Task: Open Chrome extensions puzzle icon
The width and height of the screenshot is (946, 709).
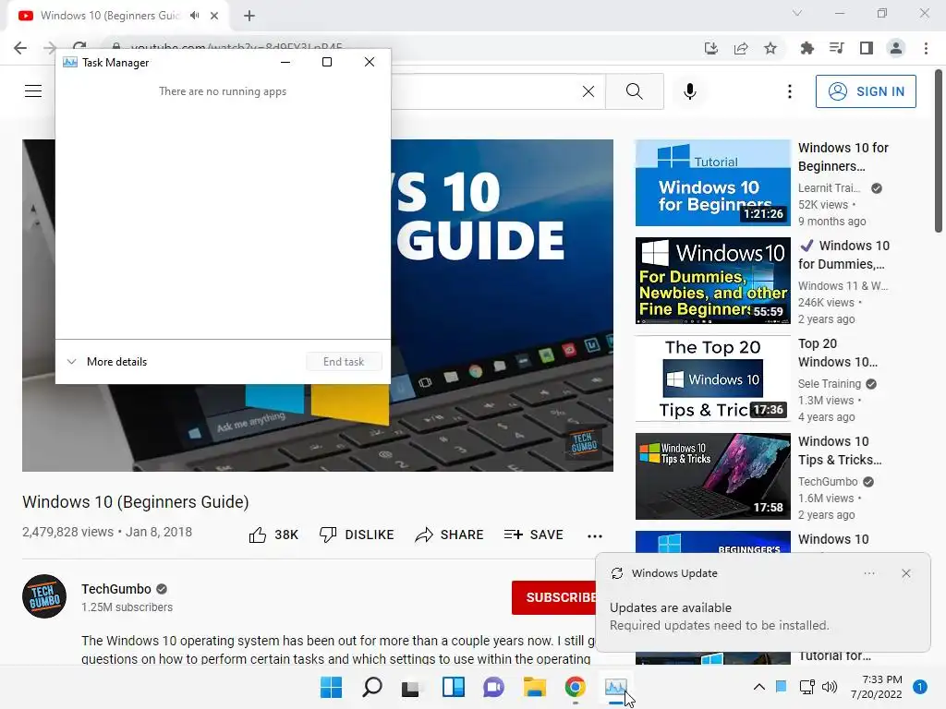Action: point(807,48)
